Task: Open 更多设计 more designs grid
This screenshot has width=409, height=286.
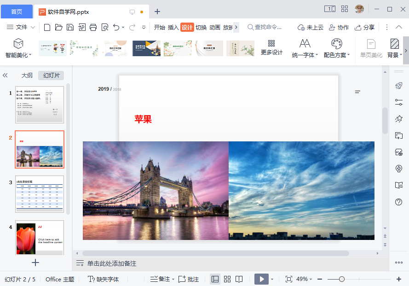Action: (x=271, y=47)
